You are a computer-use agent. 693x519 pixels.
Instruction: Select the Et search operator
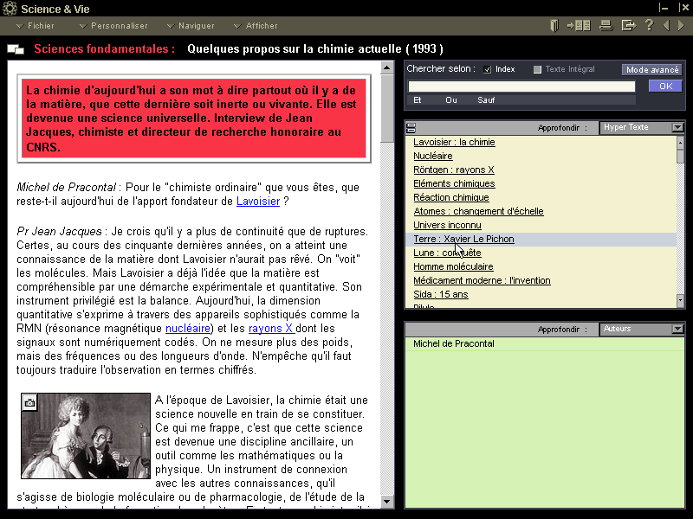pos(418,100)
